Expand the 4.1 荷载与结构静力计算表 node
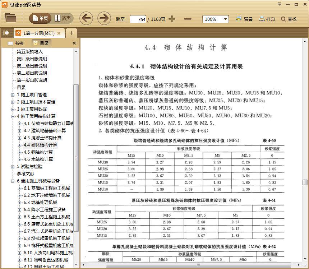 [x=19, y=124]
